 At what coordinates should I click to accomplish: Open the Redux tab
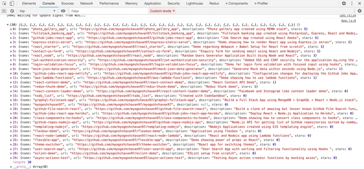[214, 4]
